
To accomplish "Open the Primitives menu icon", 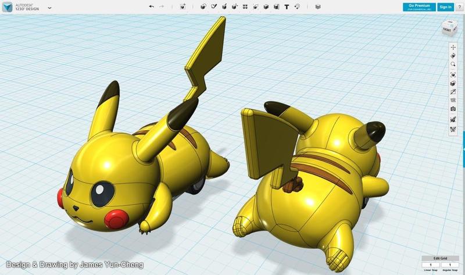I will click(x=203, y=6).
